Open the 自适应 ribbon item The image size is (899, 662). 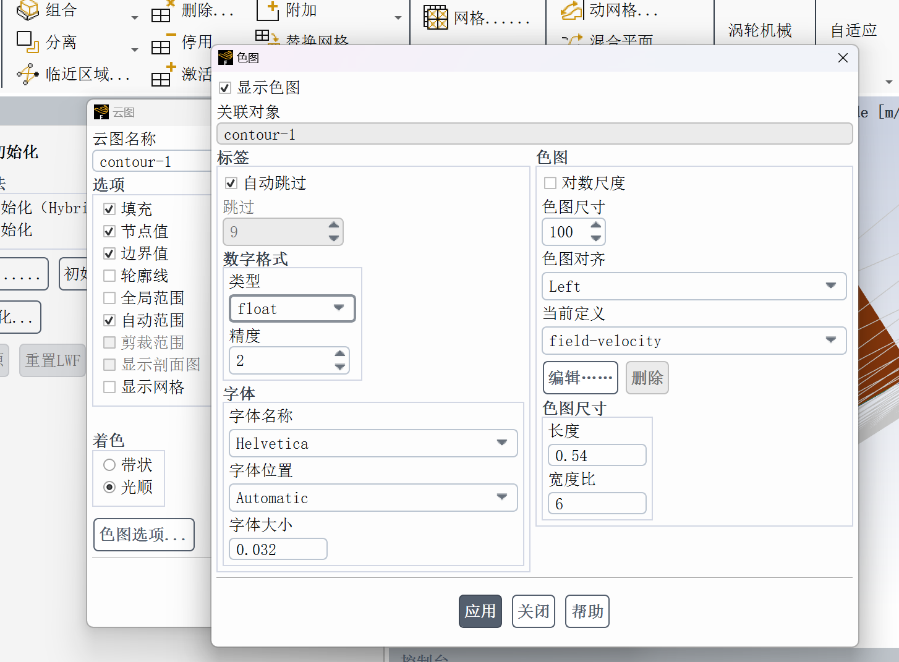coord(853,30)
